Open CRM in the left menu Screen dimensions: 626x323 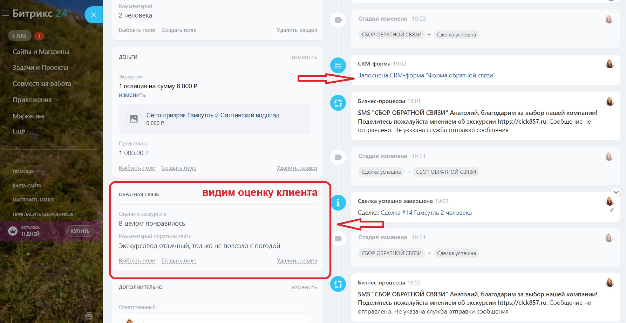click(20, 36)
